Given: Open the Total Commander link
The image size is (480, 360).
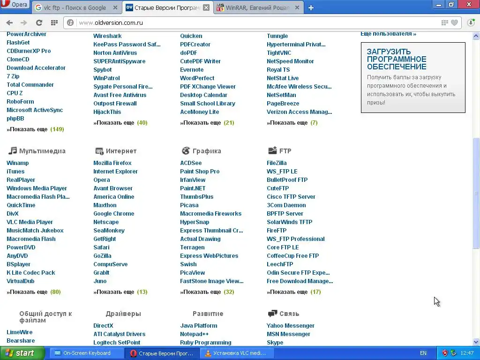Looking at the screenshot, I should pyautogui.click(x=30, y=85).
